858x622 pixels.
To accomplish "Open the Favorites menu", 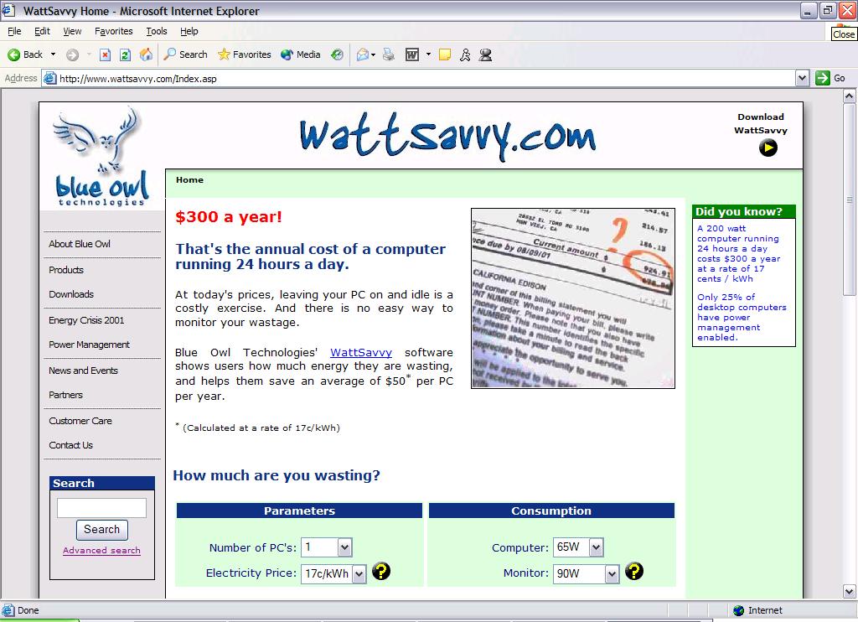I will tap(113, 31).
